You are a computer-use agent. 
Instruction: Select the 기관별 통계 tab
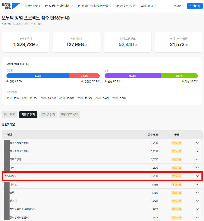pos(28,115)
